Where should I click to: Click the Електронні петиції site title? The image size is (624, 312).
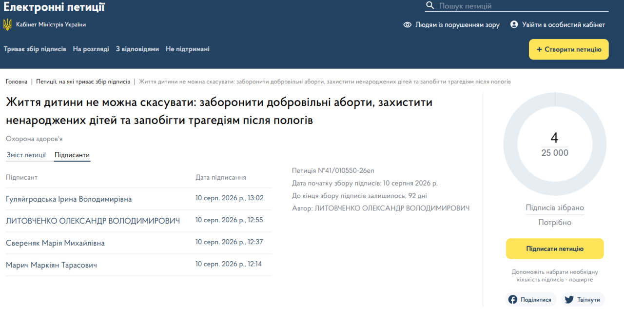[54, 7]
